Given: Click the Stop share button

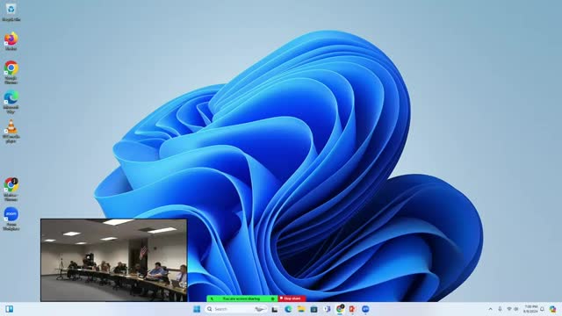Looking at the screenshot, I should coord(292,298).
